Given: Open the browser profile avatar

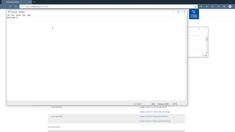Looking at the screenshot, I should tap(230, 7).
